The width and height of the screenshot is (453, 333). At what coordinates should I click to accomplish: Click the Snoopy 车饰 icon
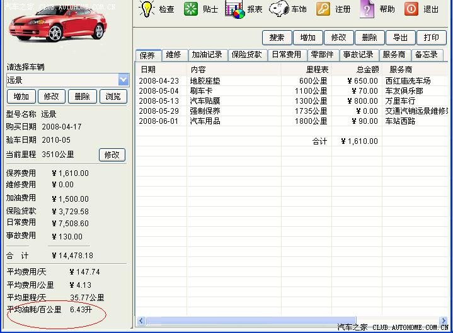click(x=279, y=9)
